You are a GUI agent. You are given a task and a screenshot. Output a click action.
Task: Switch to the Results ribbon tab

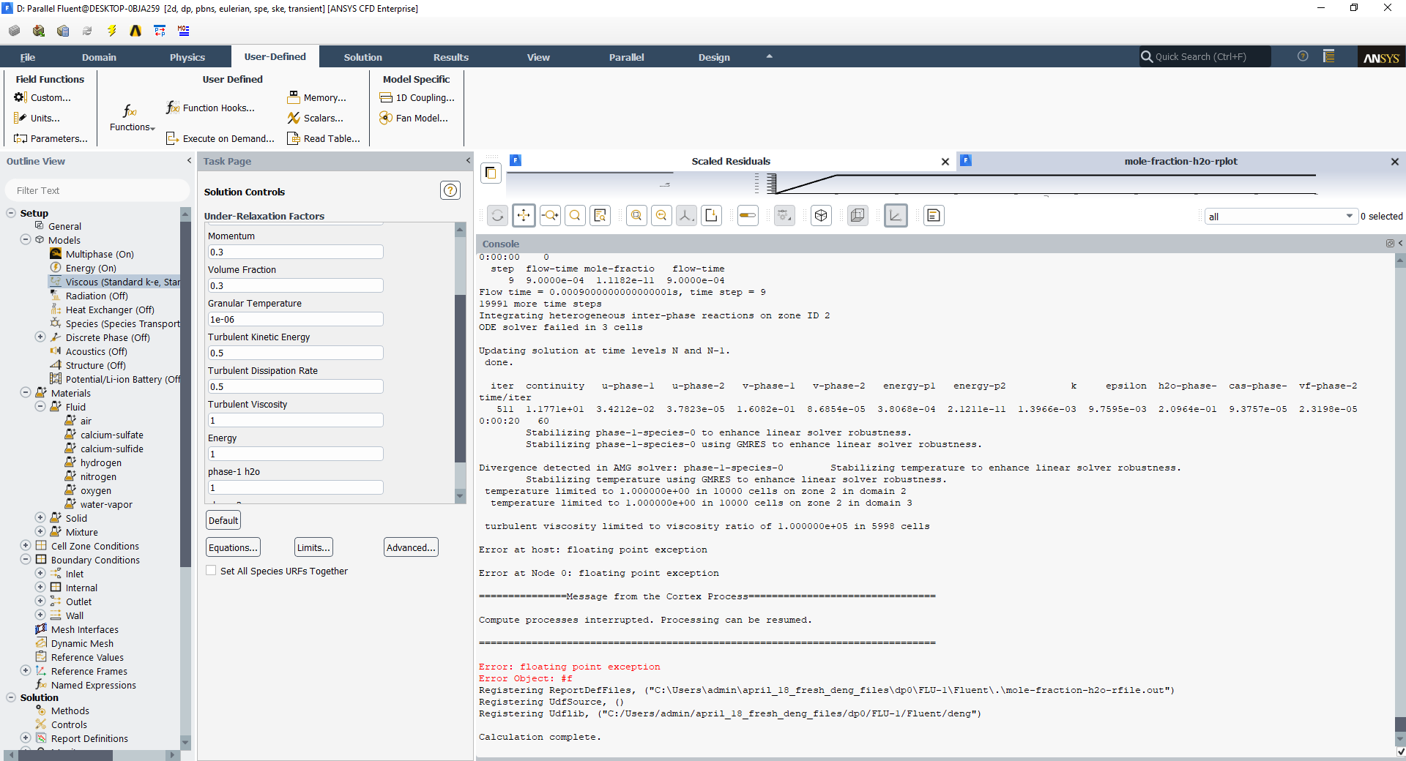pyautogui.click(x=451, y=57)
